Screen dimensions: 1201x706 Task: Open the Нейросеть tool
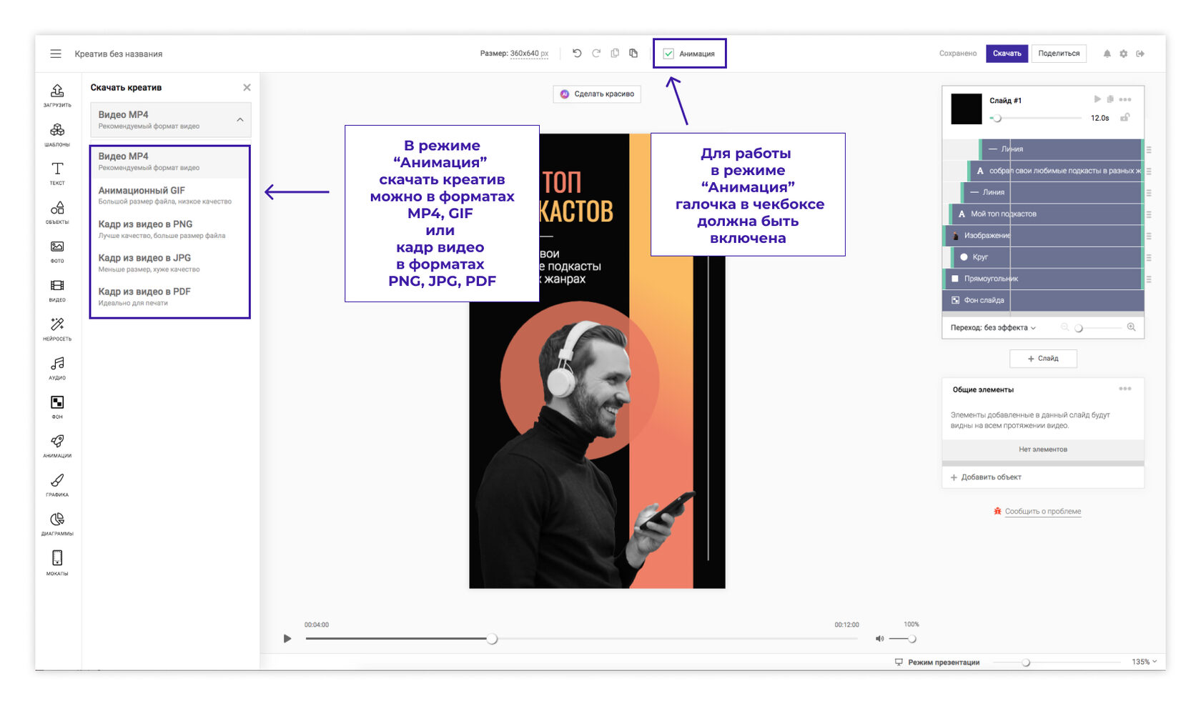click(x=57, y=329)
